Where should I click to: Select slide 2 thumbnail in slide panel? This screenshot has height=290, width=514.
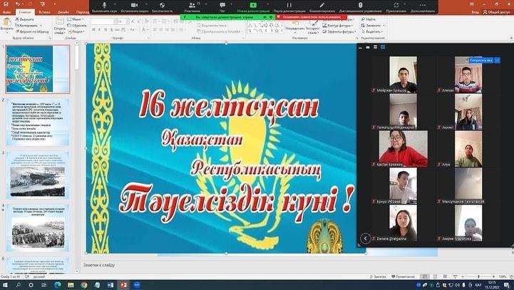pyautogui.click(x=38, y=123)
